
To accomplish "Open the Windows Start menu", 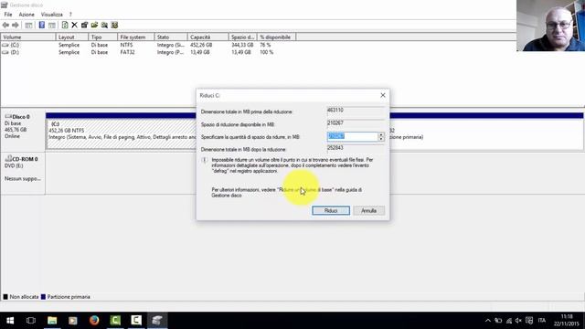I will coord(10,321).
